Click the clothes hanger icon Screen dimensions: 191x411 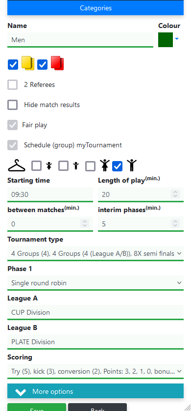tap(17, 165)
